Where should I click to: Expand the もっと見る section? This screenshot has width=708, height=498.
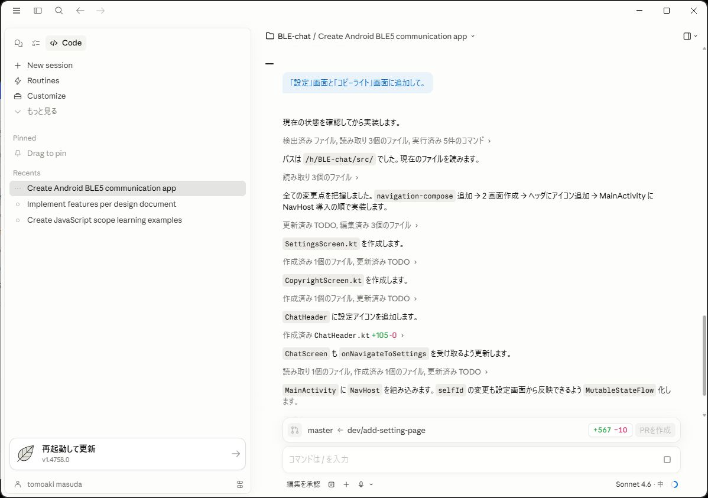(41, 111)
